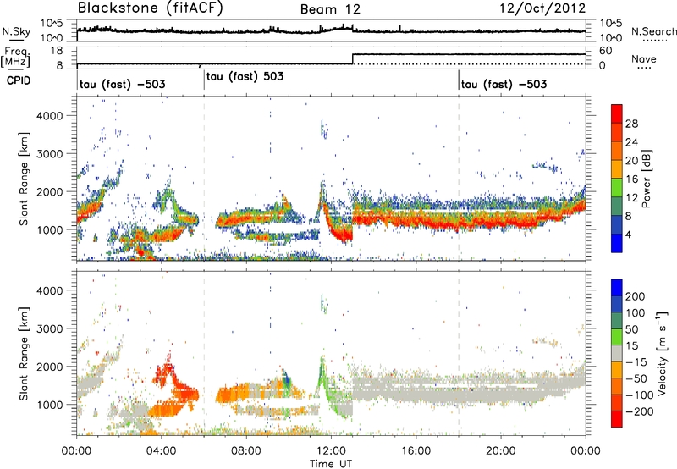Click the frequency step-up at 13:00 UT
The width and height of the screenshot is (677, 469).
tap(353, 58)
